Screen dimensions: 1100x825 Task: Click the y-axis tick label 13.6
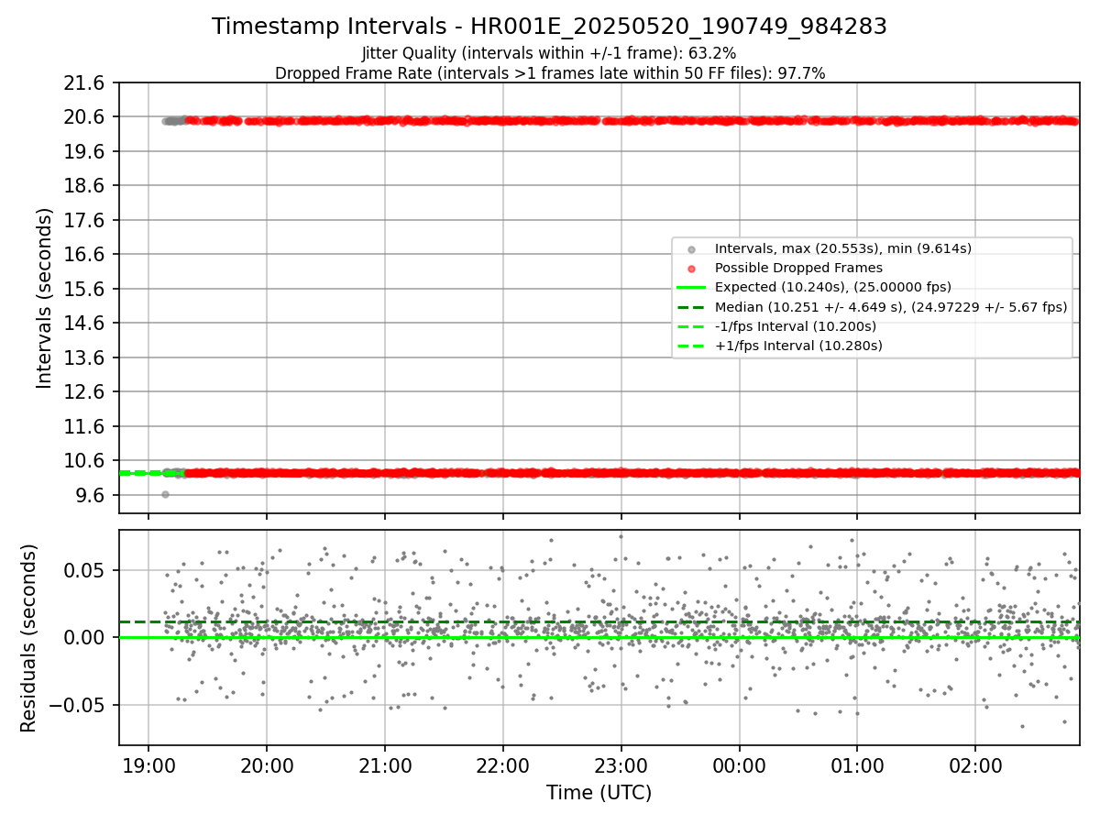pos(85,358)
